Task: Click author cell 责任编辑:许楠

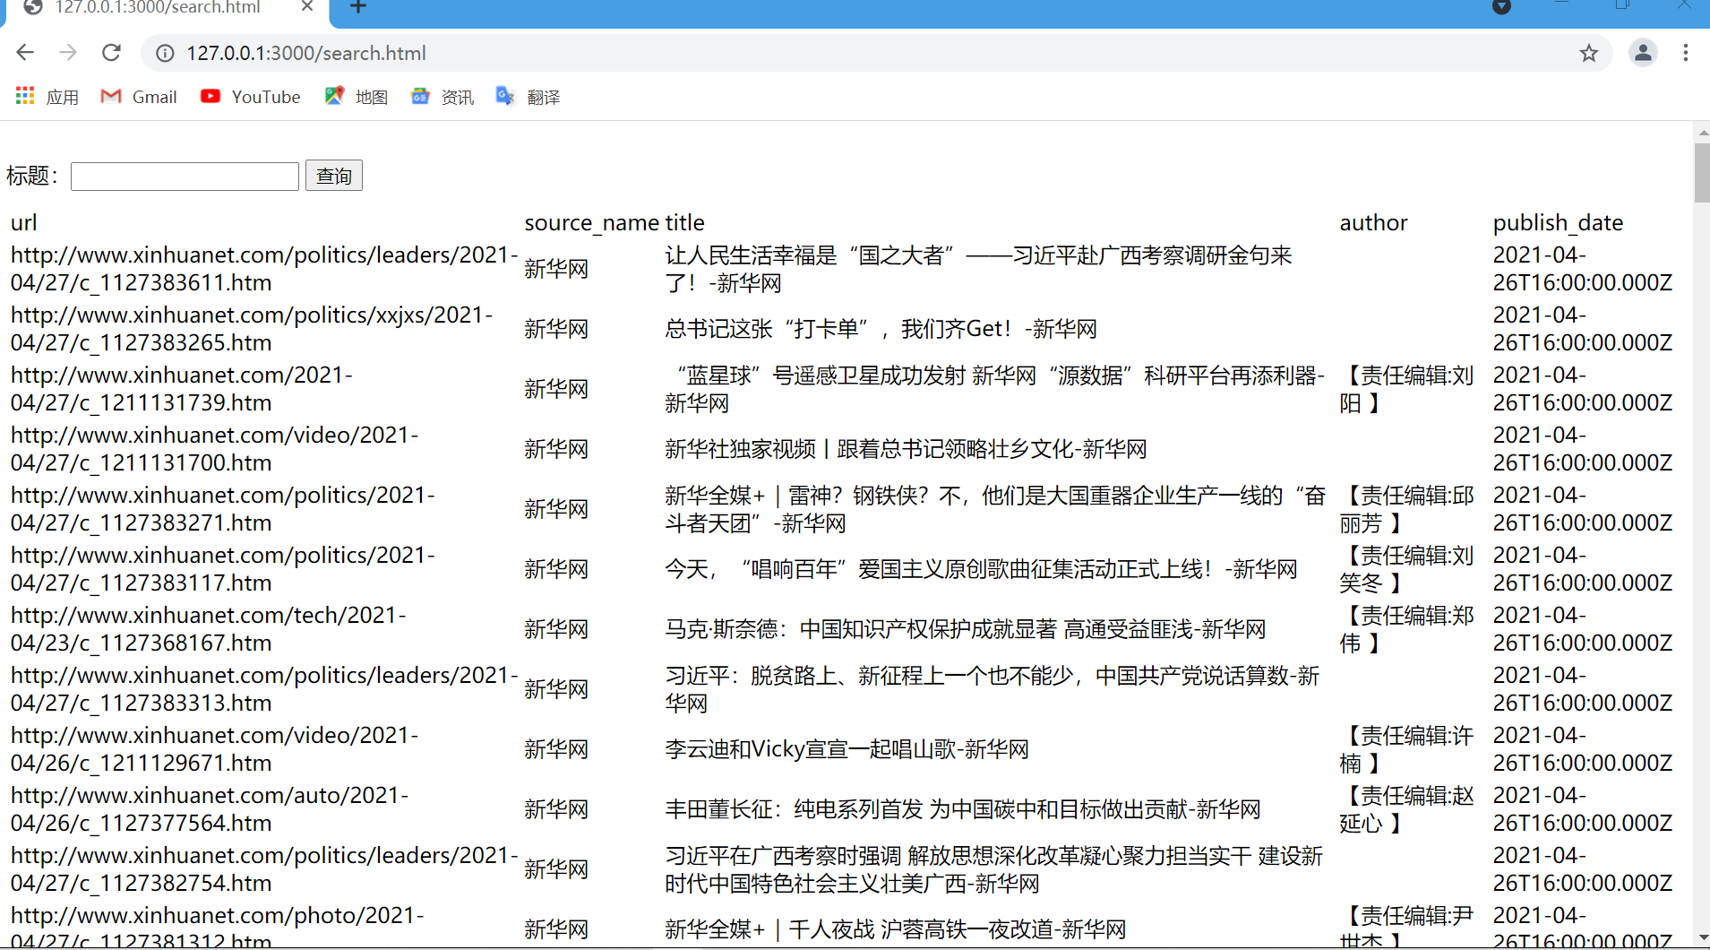Action: pos(1406,749)
